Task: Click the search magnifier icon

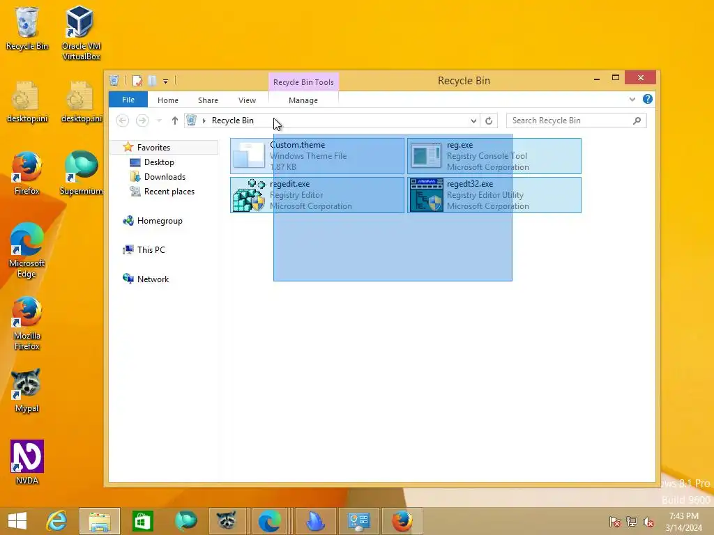Action: coord(637,121)
